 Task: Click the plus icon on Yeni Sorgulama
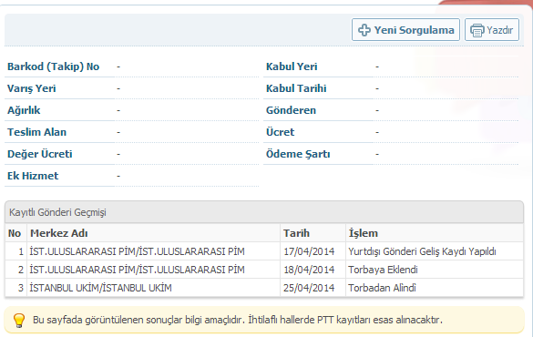point(364,30)
